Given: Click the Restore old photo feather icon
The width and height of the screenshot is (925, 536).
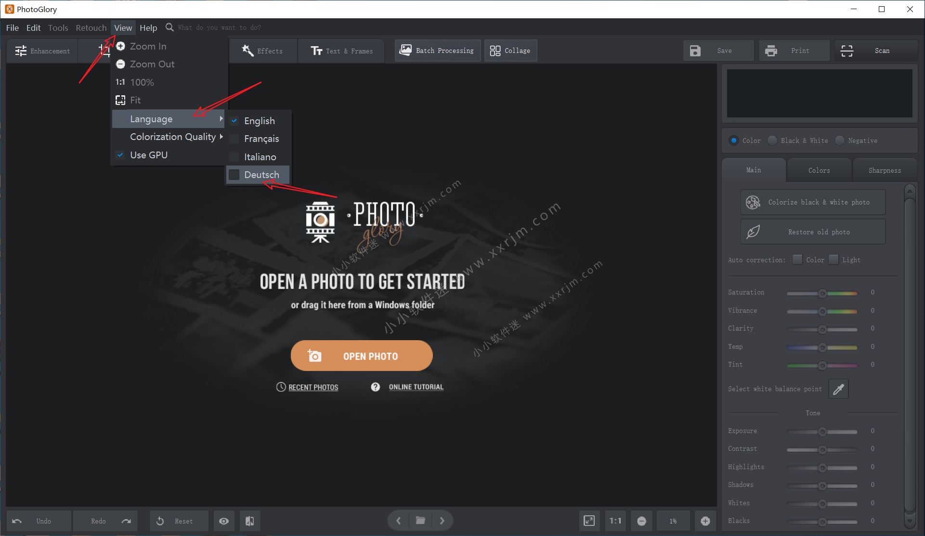Looking at the screenshot, I should (x=753, y=232).
